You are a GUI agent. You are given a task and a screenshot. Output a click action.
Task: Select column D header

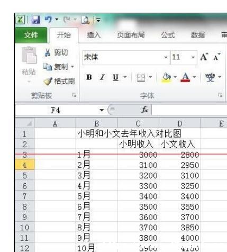pos(180,123)
